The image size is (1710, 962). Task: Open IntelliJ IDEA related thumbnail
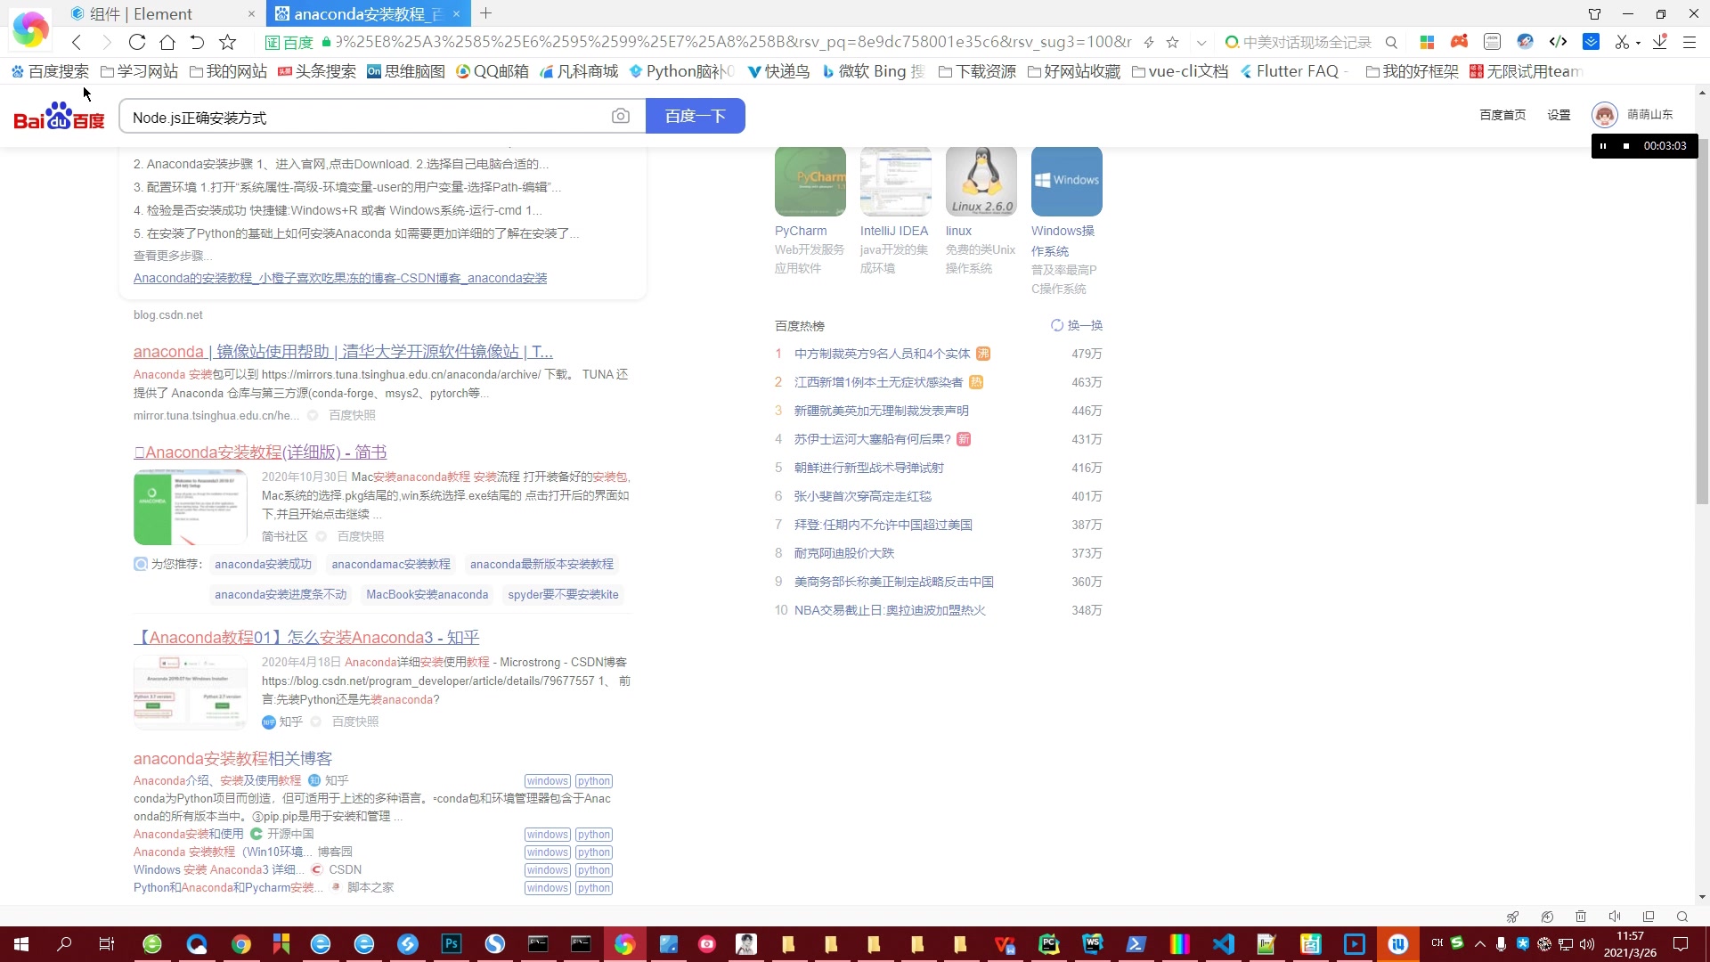pos(895,181)
